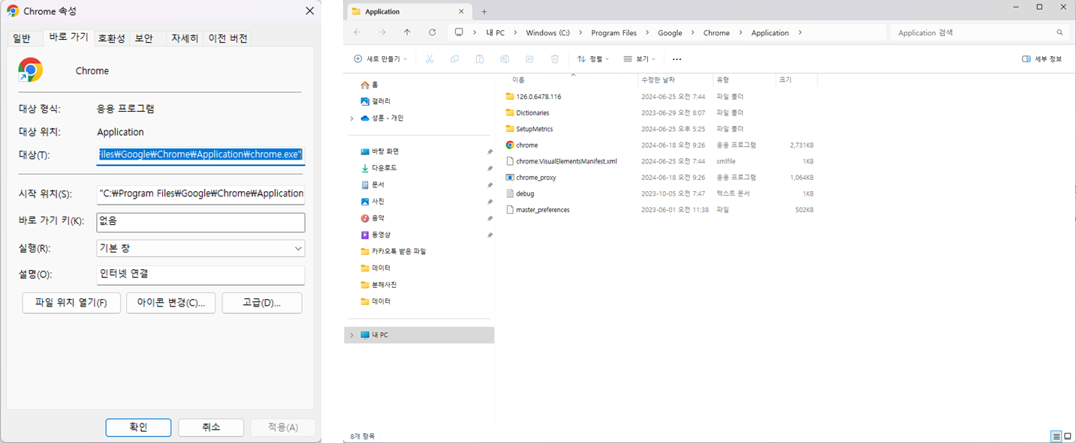Viewport: 1076px width, 443px height.
Task: Click the Copy icon in Explorer toolbar
Action: (454, 58)
